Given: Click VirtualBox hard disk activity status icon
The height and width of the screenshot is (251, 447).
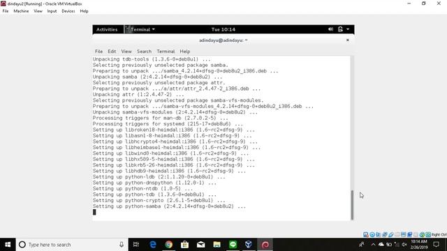Looking at the screenshot, I should pyautogui.click(x=366, y=234).
